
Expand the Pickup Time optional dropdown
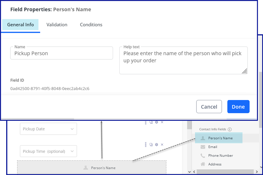point(48,151)
